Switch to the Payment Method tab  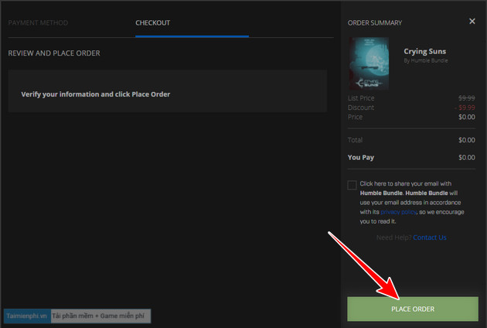pyautogui.click(x=38, y=22)
